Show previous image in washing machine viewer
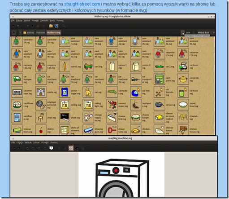Screen dimensions: 229x199 tap(14, 148)
